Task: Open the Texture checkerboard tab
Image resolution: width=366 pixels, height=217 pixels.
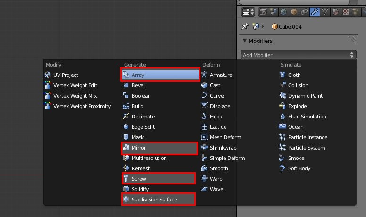Action: (345, 11)
